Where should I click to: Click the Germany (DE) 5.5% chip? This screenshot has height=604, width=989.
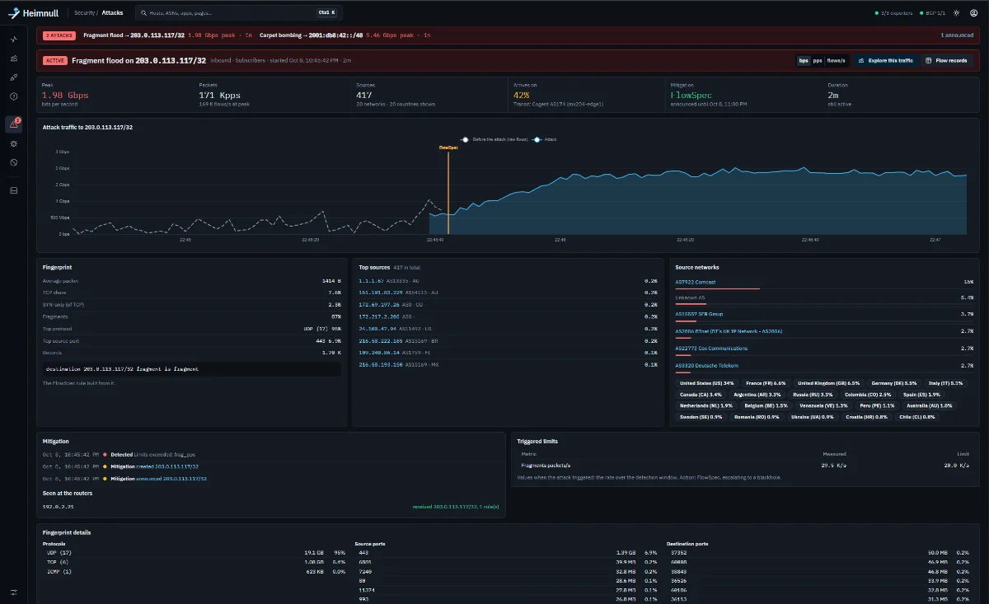[893, 383]
